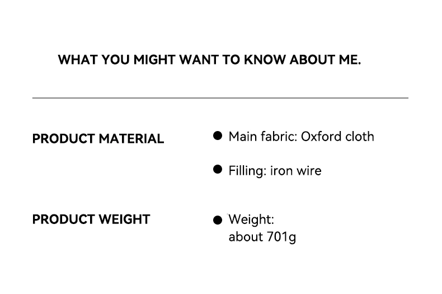Click the word 'WEIGHT' in the bold label
The height and width of the screenshot is (294, 442).
(124, 220)
